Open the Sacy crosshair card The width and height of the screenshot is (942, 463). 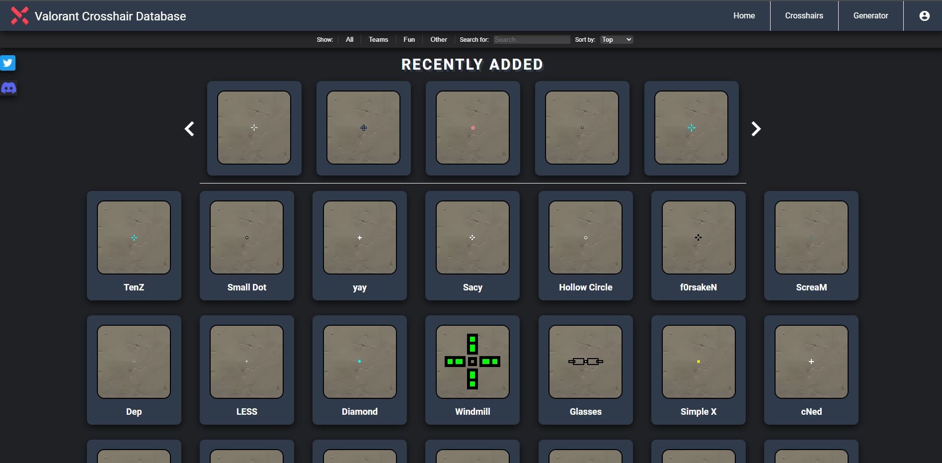pyautogui.click(x=472, y=246)
